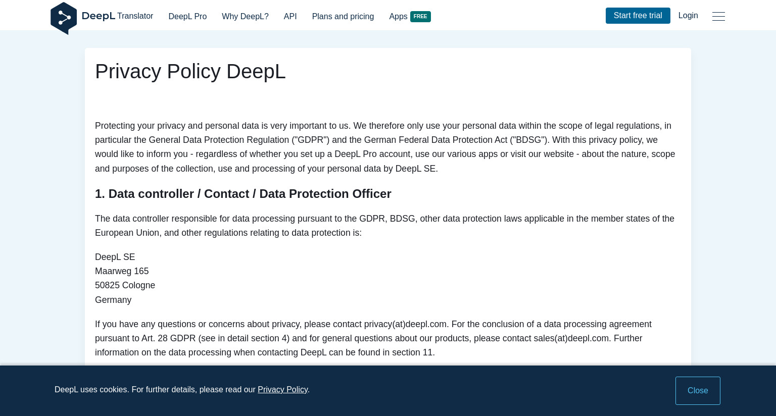Open Privacy Policy link in cookie banner
Image resolution: width=776 pixels, height=416 pixels.
pos(282,390)
